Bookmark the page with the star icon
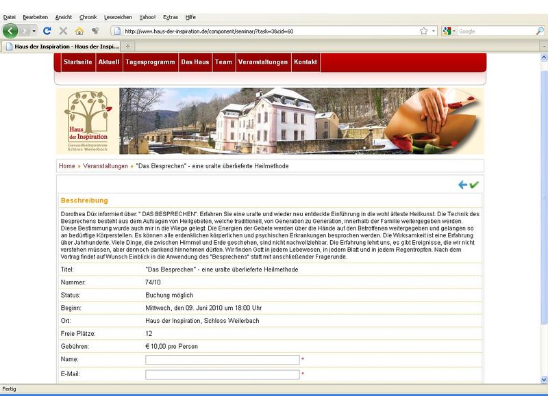548x396 pixels. tap(424, 31)
